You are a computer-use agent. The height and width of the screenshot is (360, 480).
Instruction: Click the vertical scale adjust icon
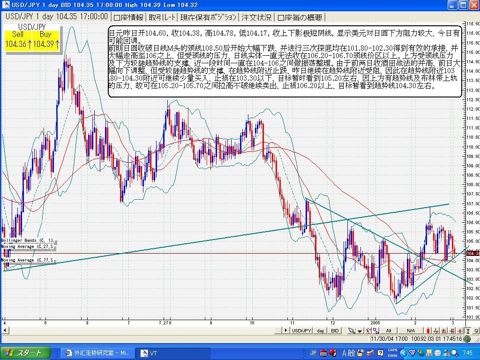pyautogui.click(x=468, y=330)
